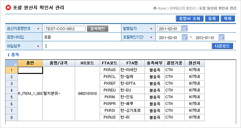Click the 한-페루 FTA name cell
The width and height of the screenshot is (241, 128).
(132, 104)
